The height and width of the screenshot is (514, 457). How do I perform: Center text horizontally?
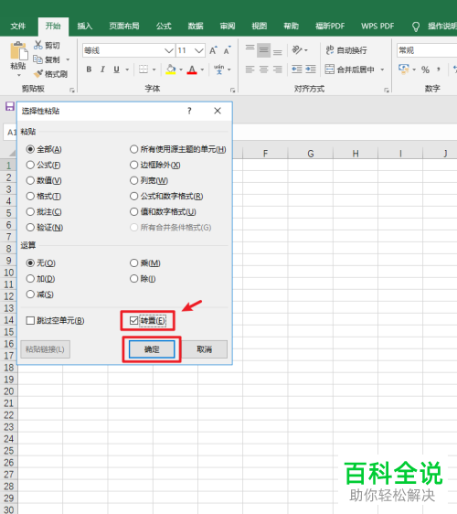tap(264, 70)
